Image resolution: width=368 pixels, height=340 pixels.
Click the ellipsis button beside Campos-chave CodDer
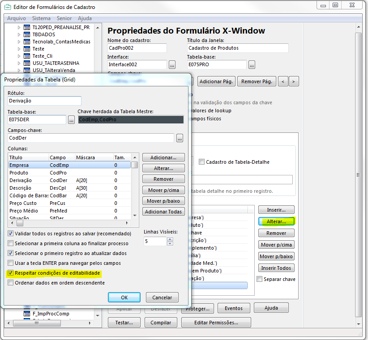180,138
